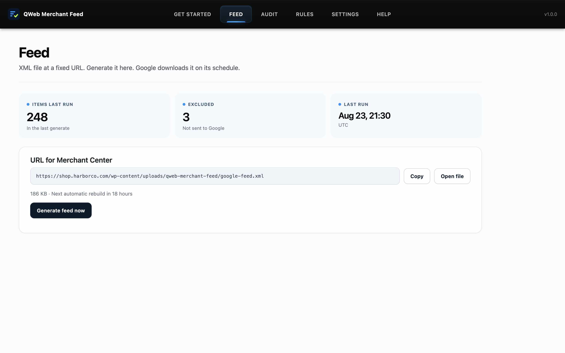
Task: Open the Rules tab
Action: tap(304, 14)
